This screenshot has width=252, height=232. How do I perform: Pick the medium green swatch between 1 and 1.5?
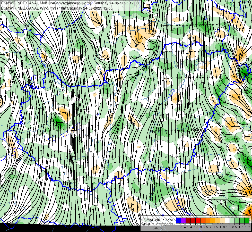click(242, 220)
